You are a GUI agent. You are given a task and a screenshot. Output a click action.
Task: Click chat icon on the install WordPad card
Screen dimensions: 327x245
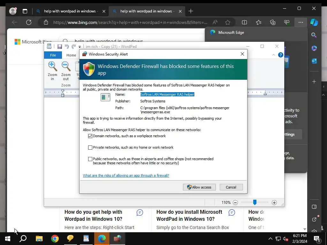coord(232,212)
